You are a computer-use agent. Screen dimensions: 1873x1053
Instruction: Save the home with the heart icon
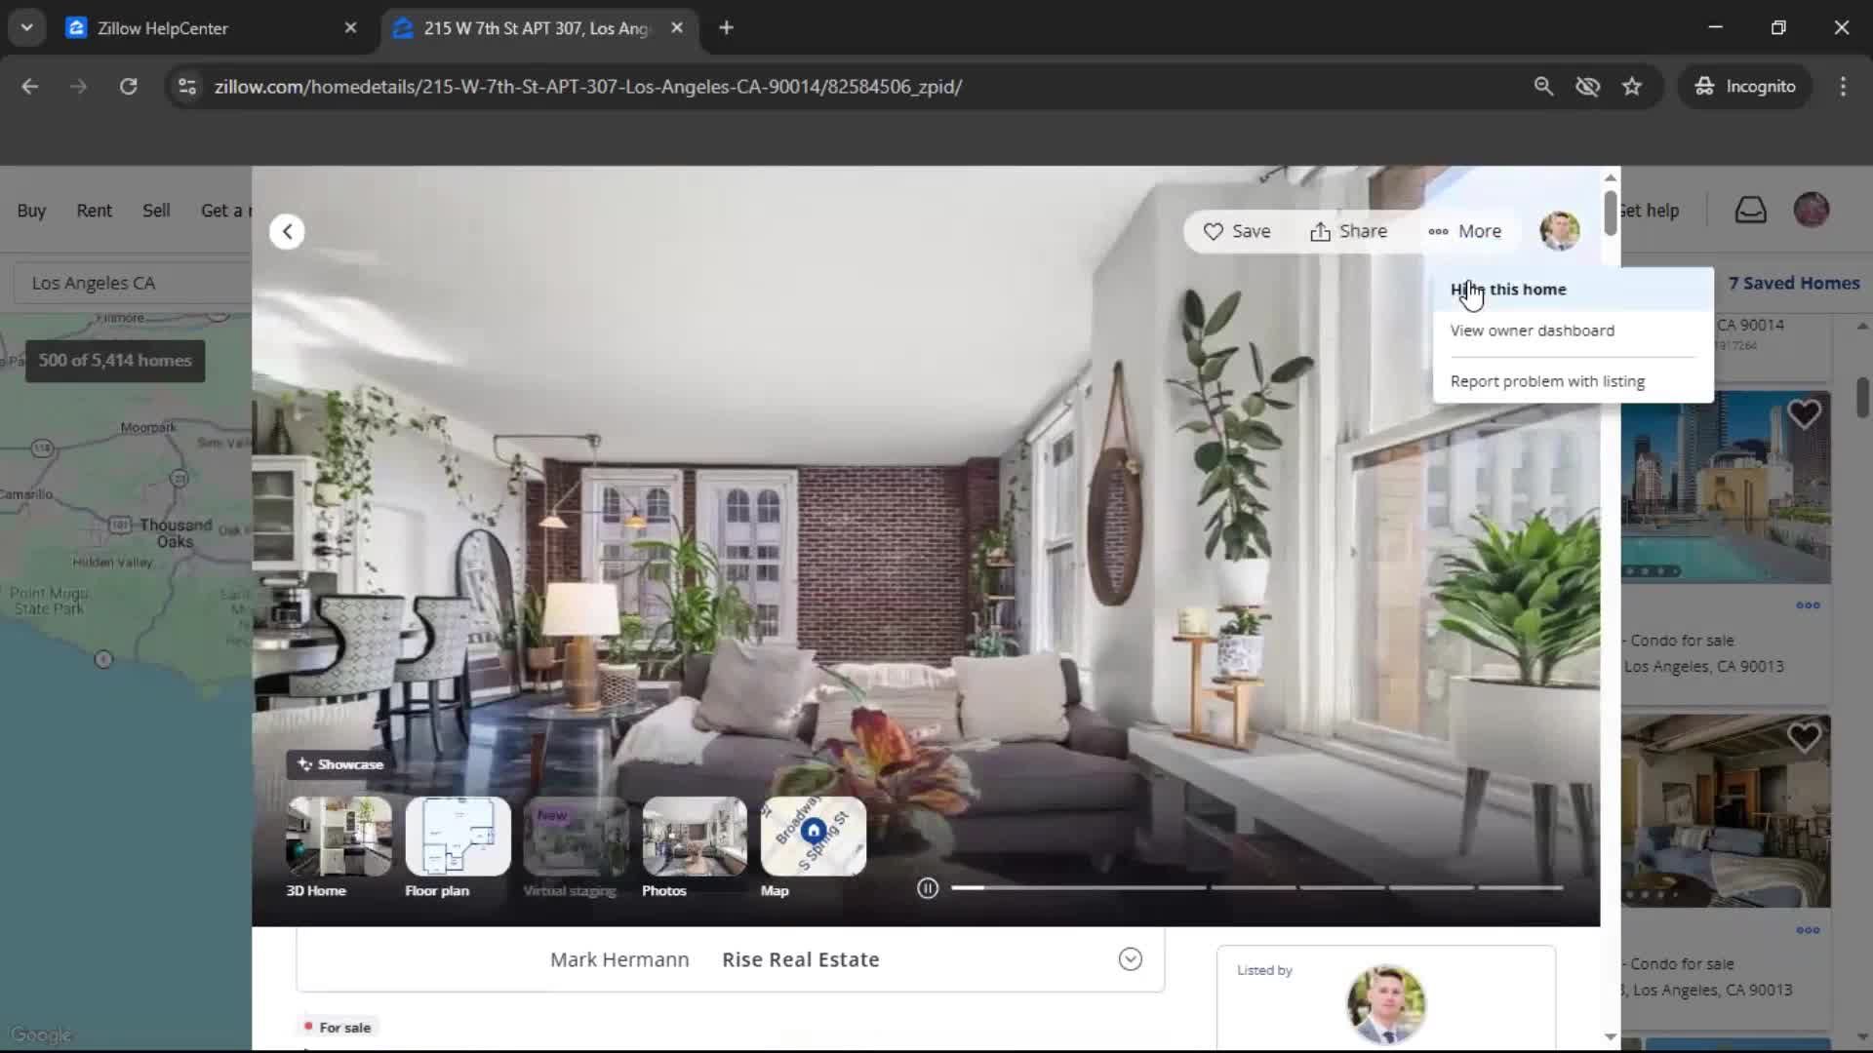pyautogui.click(x=1237, y=231)
